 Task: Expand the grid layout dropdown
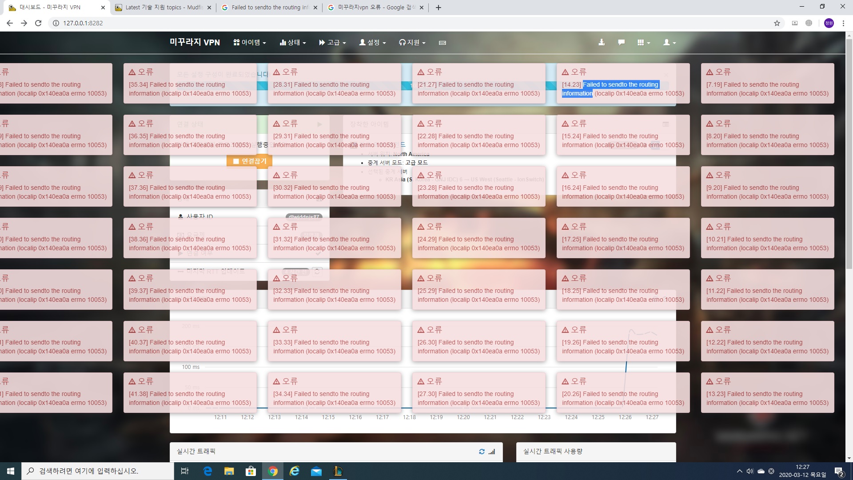point(643,43)
